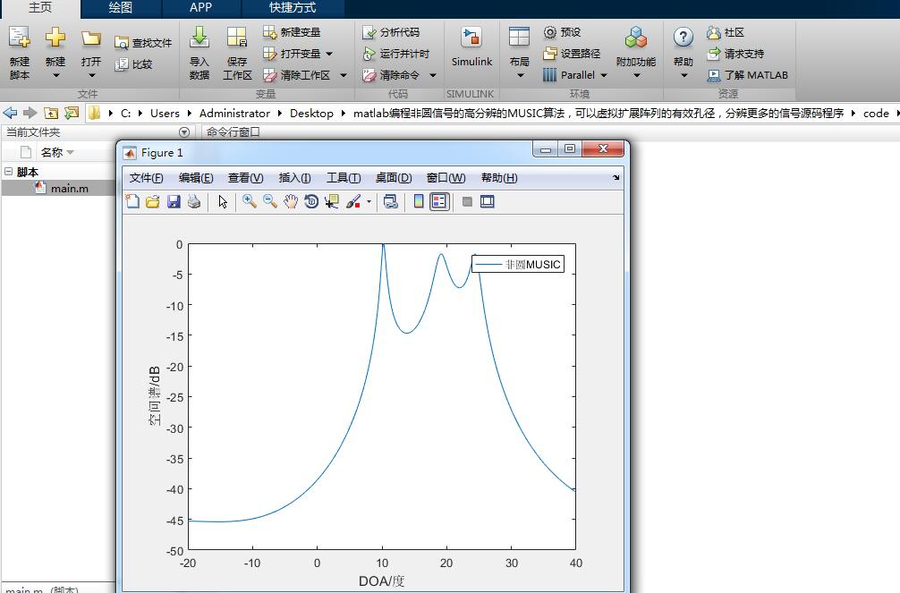Click 比较 compare files button
900x593 pixels.
click(x=133, y=64)
